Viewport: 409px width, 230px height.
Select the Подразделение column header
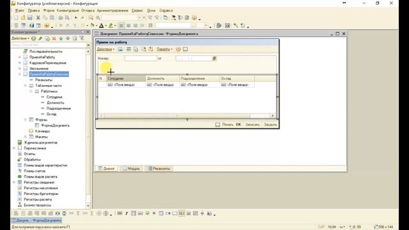pyautogui.click(x=199, y=79)
